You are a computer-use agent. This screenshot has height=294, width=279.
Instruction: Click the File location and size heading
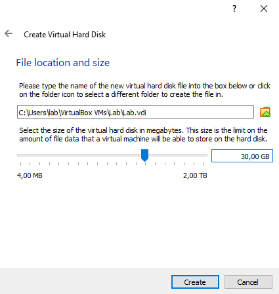[63, 63]
